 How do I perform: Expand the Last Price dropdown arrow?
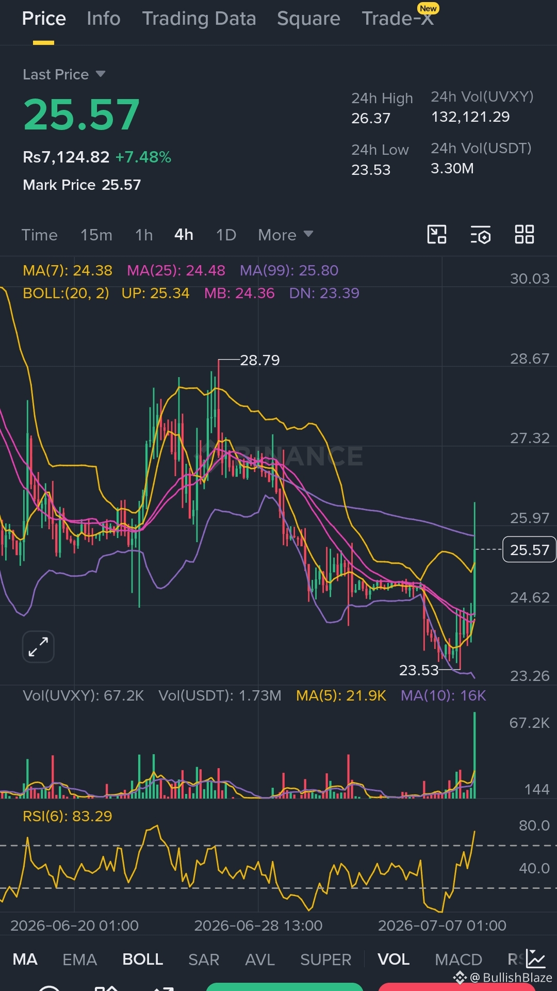click(101, 74)
